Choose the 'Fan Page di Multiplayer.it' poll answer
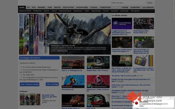The width and height of the screenshot is (175, 109). click(21, 70)
